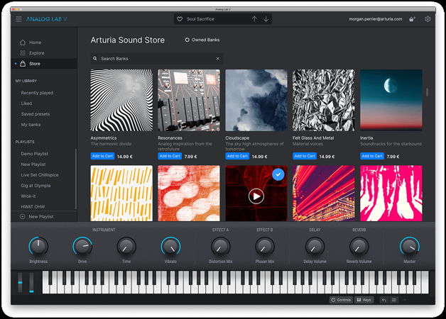This screenshot has width=446, height=319.
Task: Select Recently played in My Library
Action: (x=37, y=93)
